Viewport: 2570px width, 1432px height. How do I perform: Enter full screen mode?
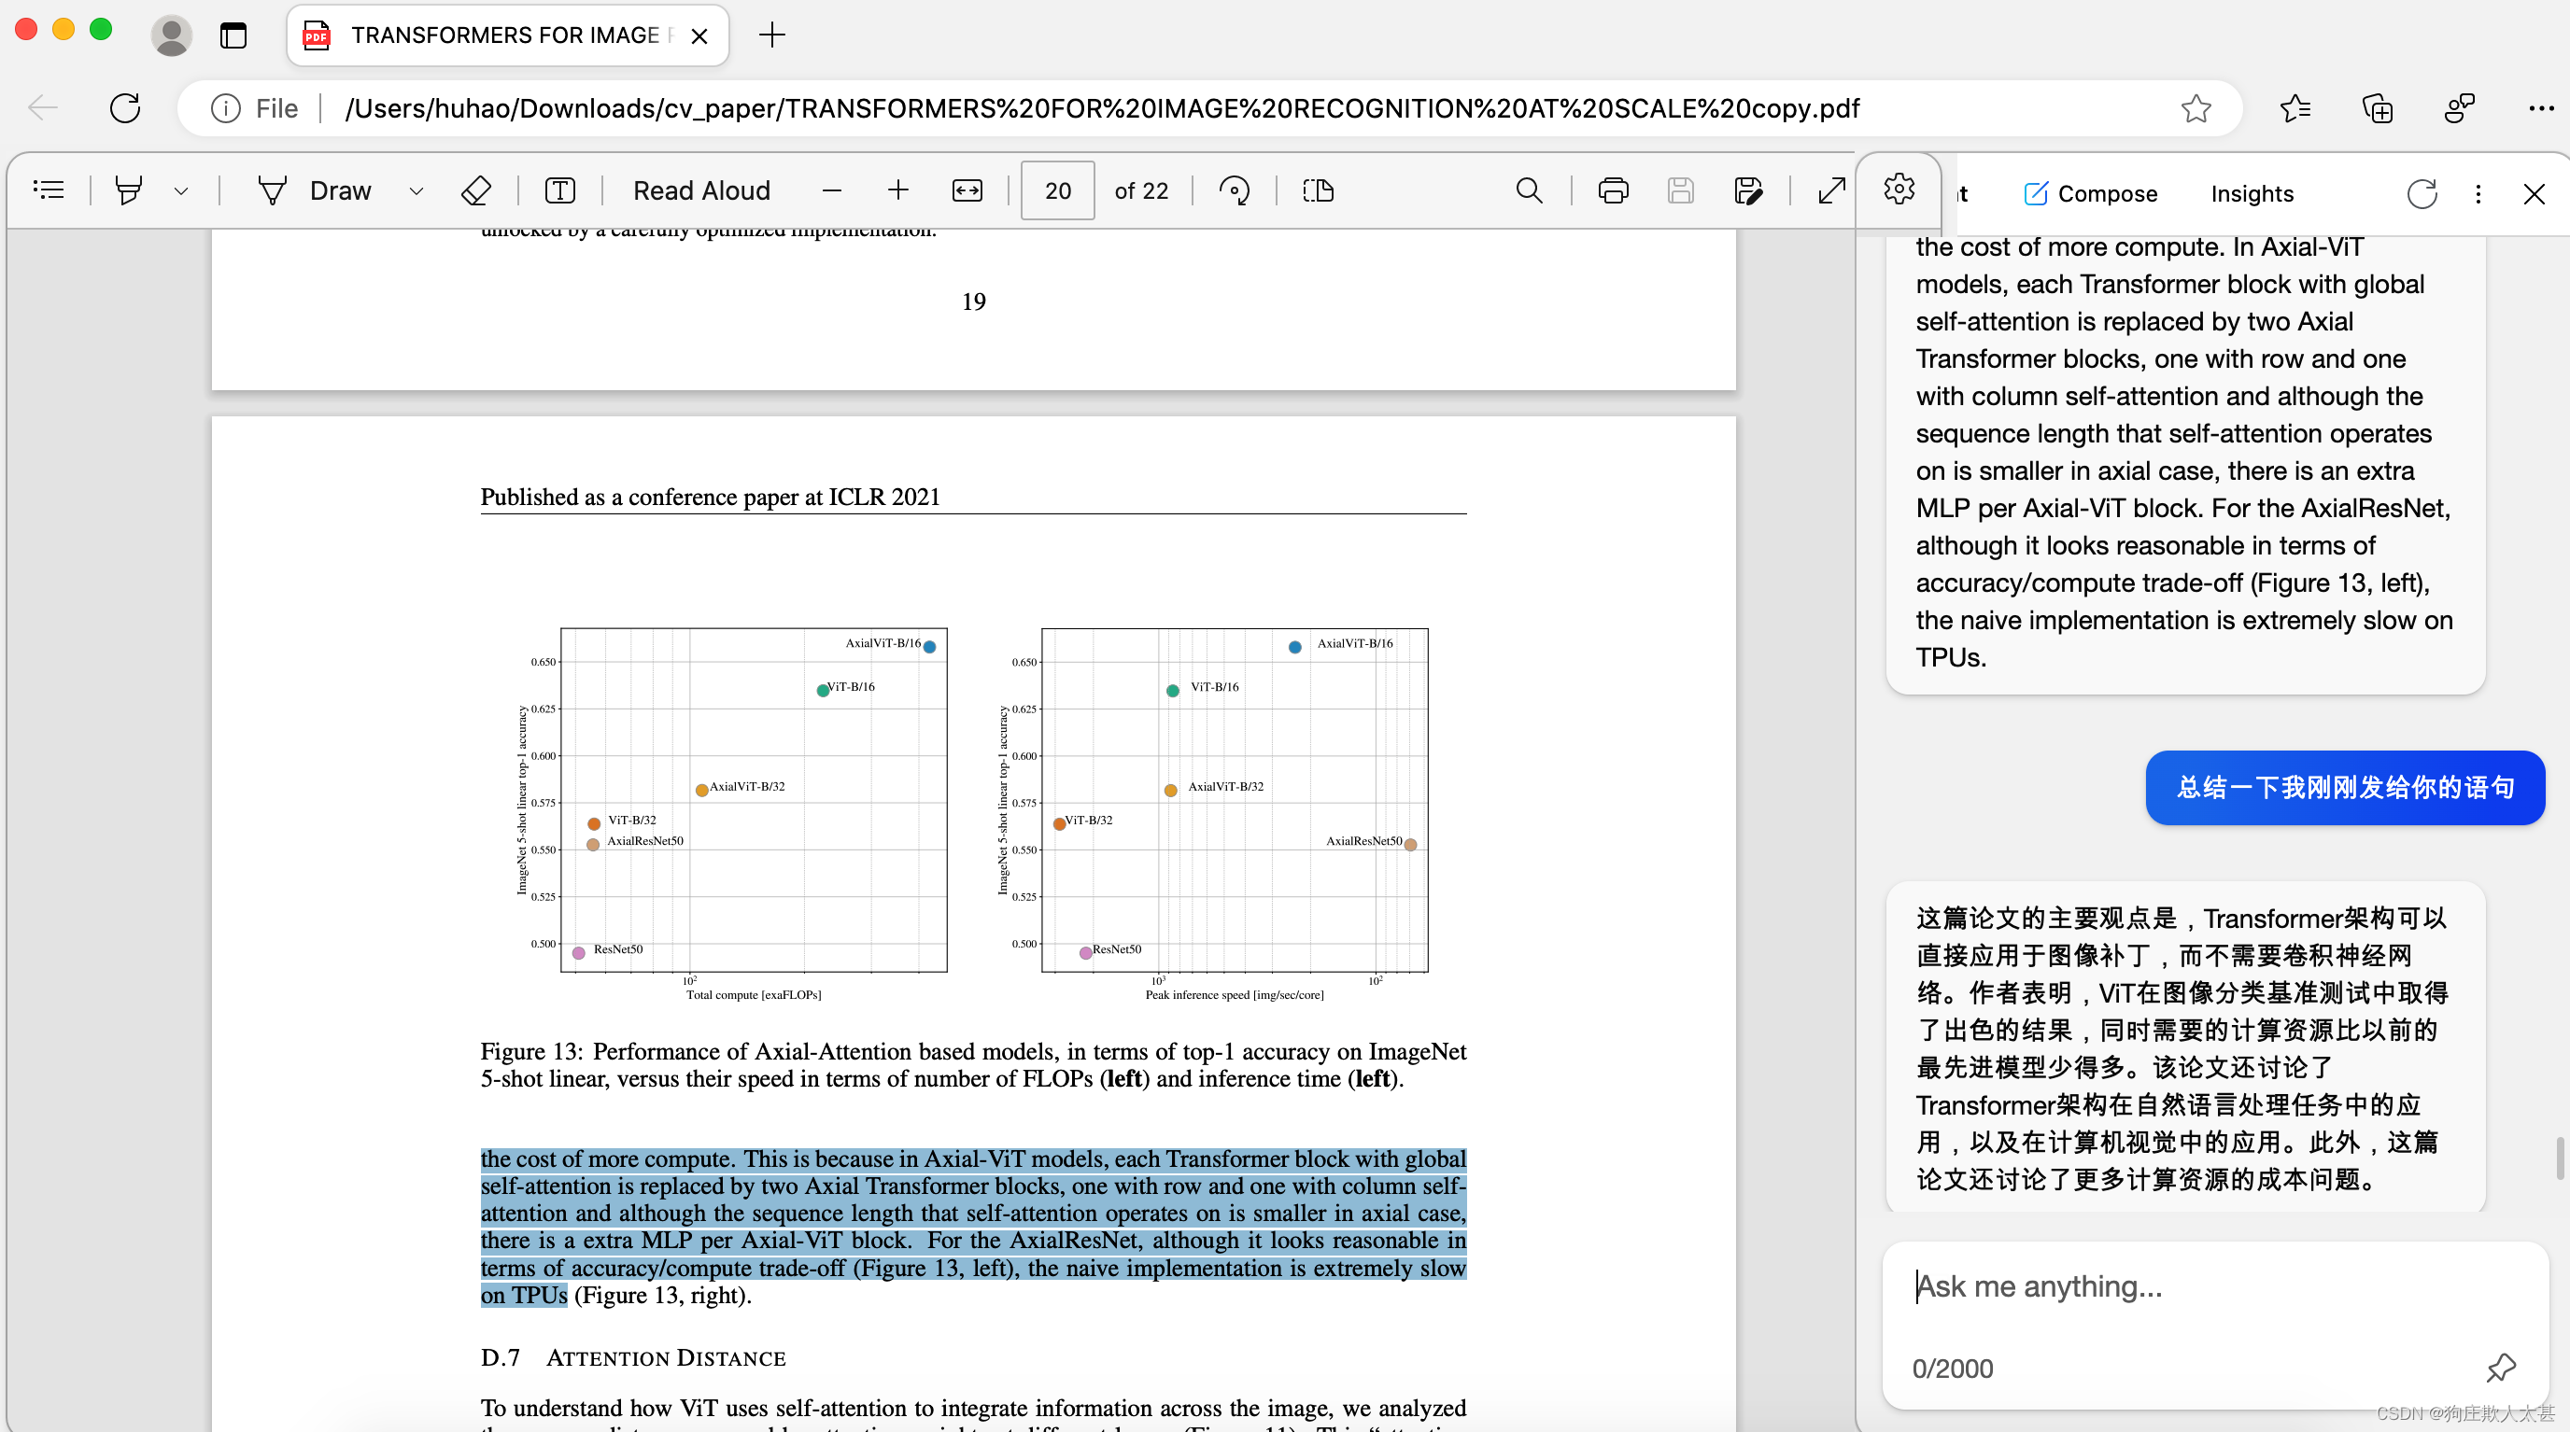(1831, 190)
